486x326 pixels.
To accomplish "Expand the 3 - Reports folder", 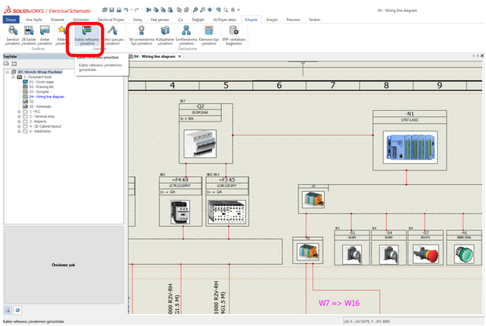I will tap(19, 122).
